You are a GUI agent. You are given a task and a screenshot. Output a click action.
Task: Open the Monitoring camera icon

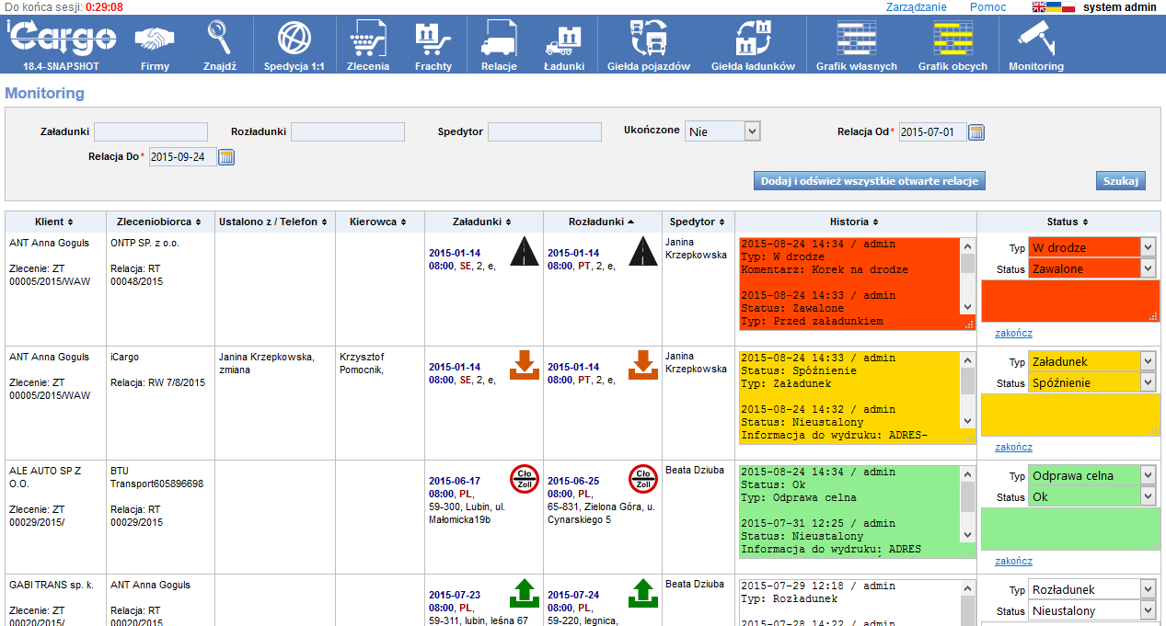tap(1035, 40)
